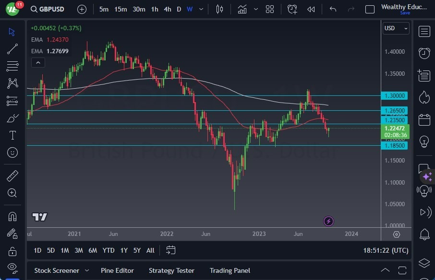Open the Strategy Tester tab
Screen dimensions: 435x280
pyautogui.click(x=171, y=270)
